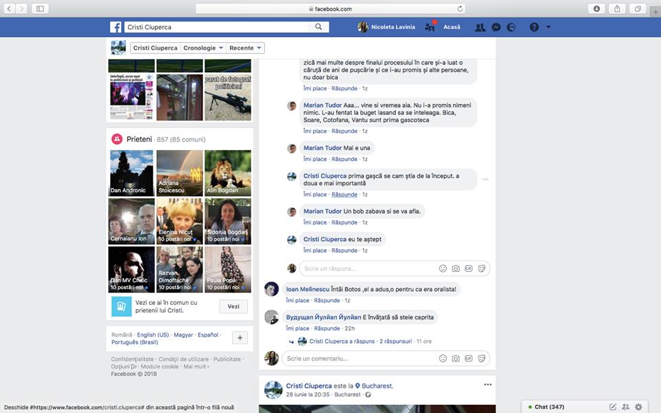Open the Nicoleta Lavinia profile link
The height and width of the screenshot is (413, 661).
click(x=386, y=28)
